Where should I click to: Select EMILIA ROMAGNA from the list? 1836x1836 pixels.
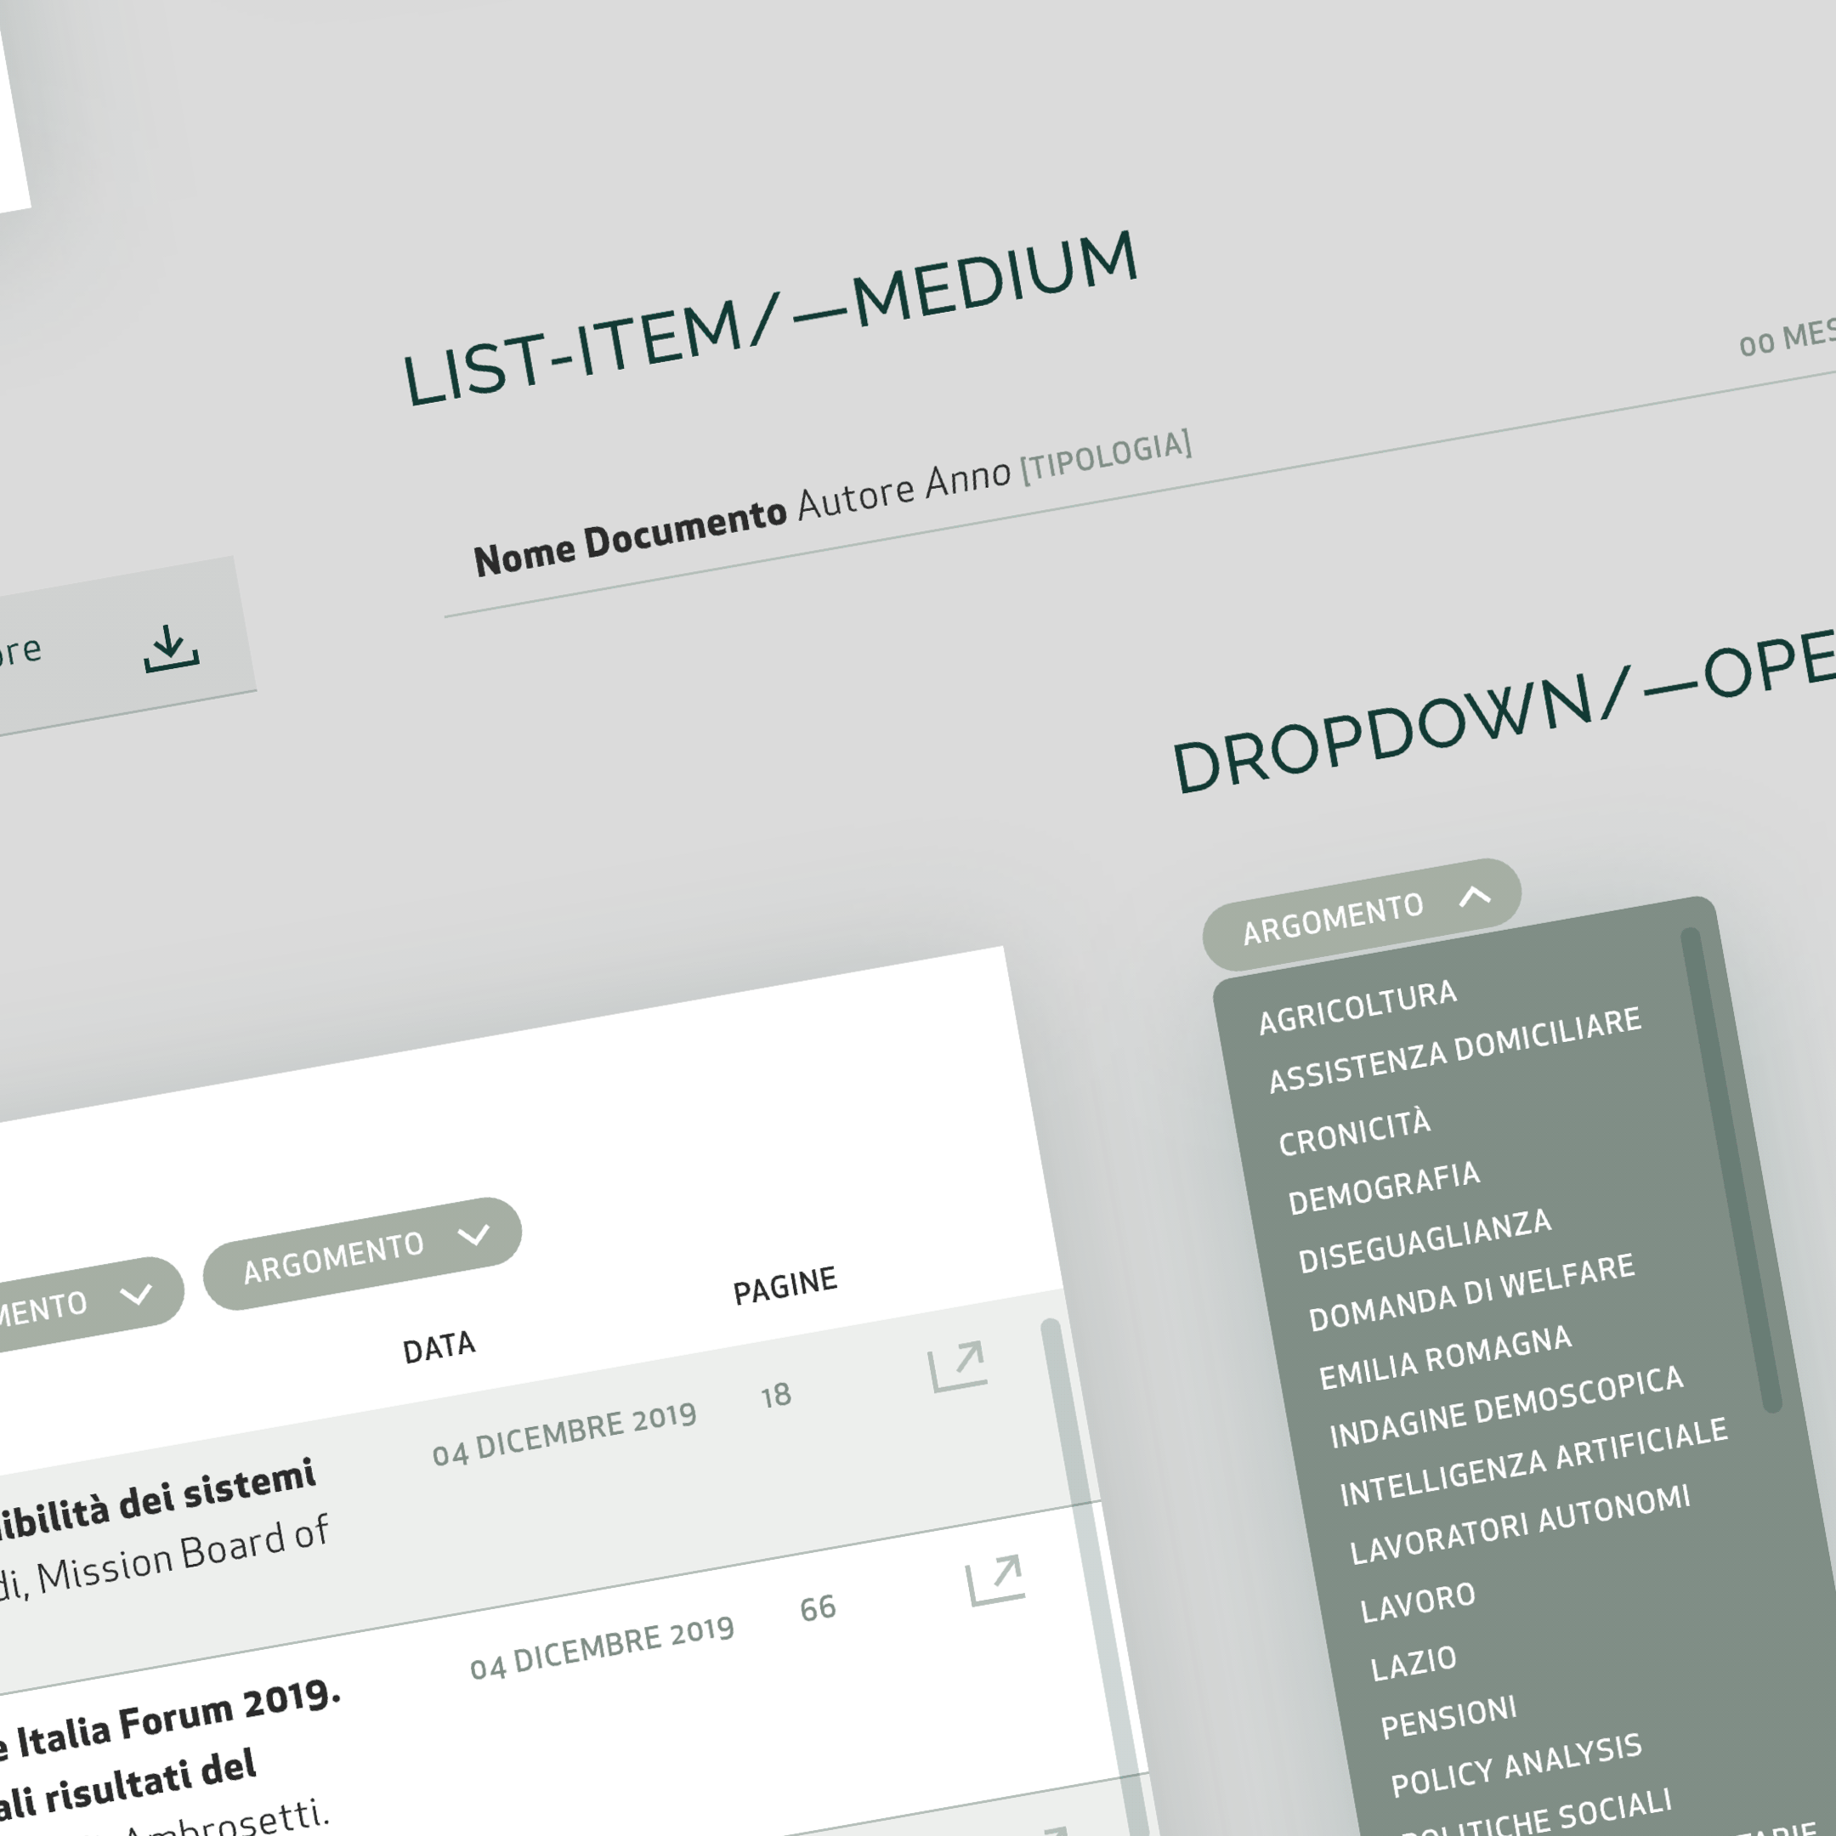[x=1444, y=1357]
